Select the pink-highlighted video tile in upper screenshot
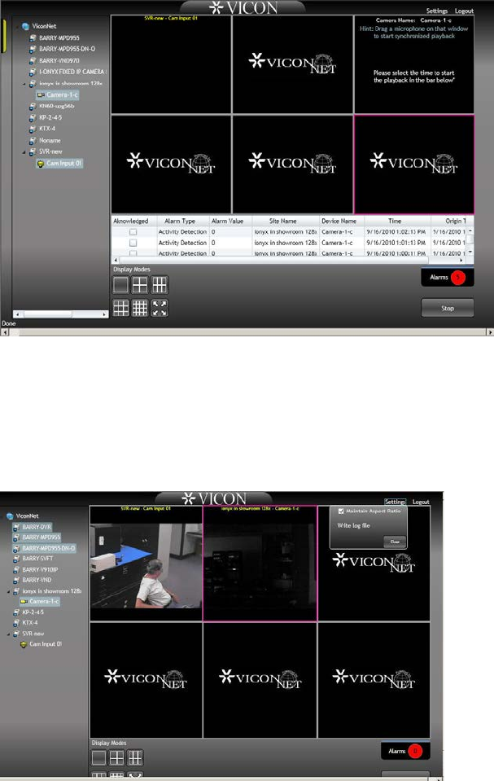494x781 pixels. pos(413,165)
